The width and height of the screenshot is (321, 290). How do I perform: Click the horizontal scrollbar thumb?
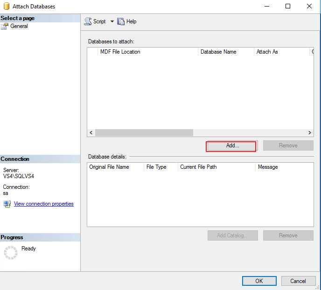pyautogui.click(x=144, y=133)
